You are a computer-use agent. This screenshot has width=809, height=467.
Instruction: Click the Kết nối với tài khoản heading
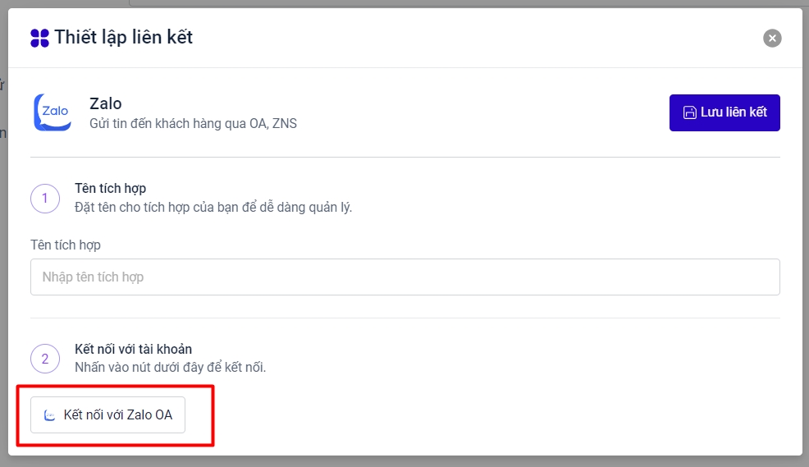point(133,349)
